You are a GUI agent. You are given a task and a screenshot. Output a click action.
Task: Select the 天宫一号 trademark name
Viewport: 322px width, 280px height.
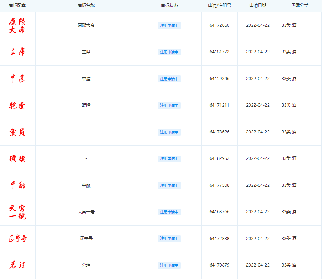pos(86,212)
